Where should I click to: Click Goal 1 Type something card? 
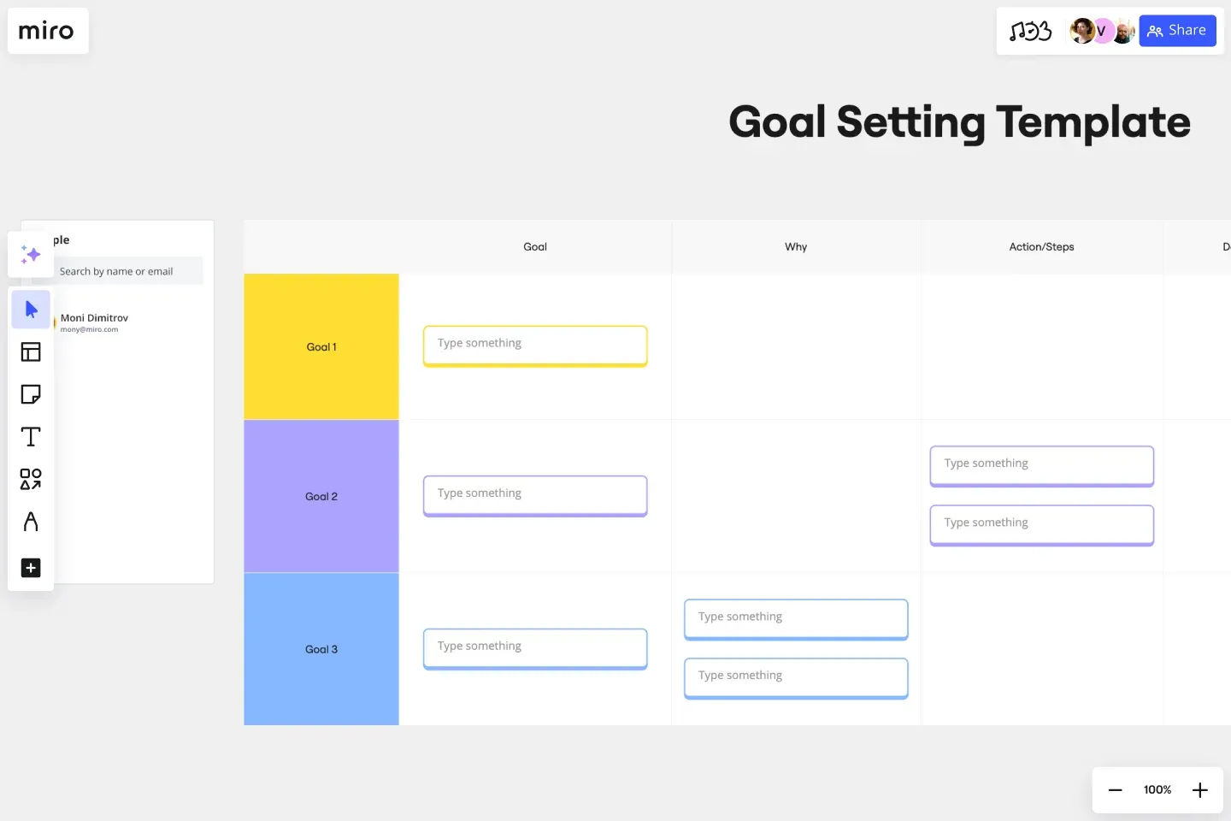coord(535,346)
